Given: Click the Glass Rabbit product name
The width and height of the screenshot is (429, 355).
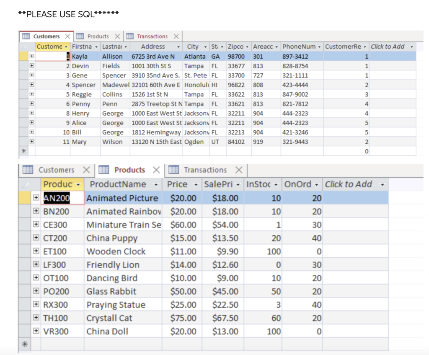Looking at the screenshot, I should tap(123, 291).
